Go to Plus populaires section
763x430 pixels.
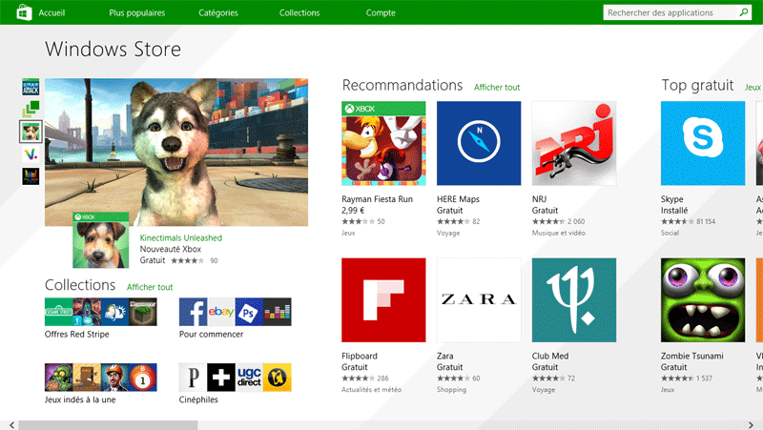[x=137, y=13]
